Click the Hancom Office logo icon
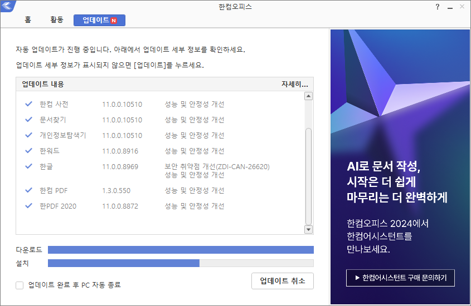The height and width of the screenshot is (306, 471). [x=7, y=6]
